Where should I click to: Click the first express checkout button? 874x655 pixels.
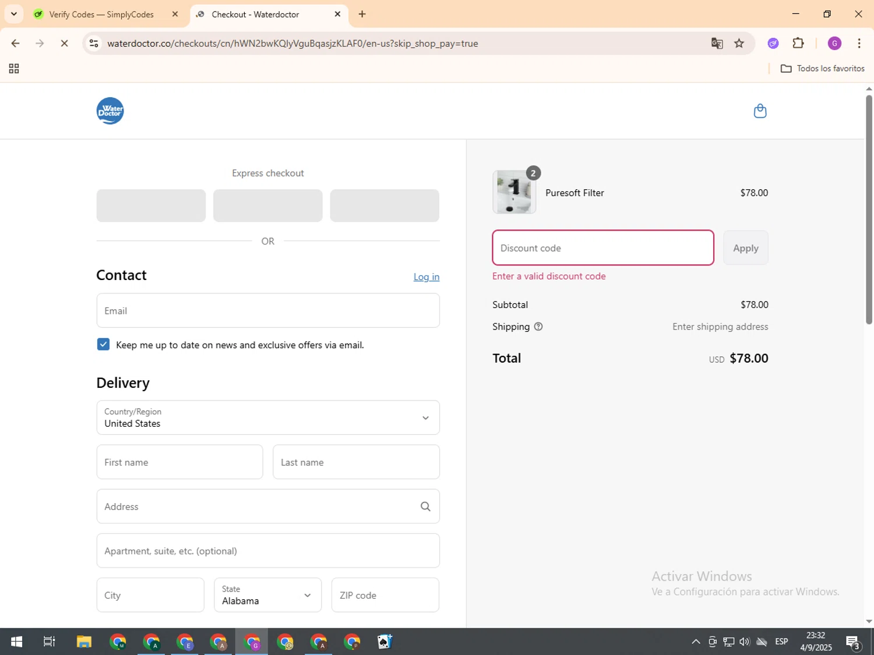click(x=151, y=206)
